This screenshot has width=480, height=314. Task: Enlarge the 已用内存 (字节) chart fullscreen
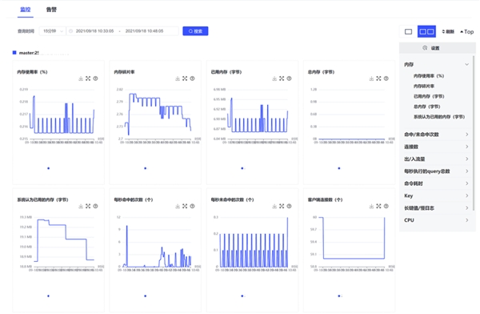[282, 78]
